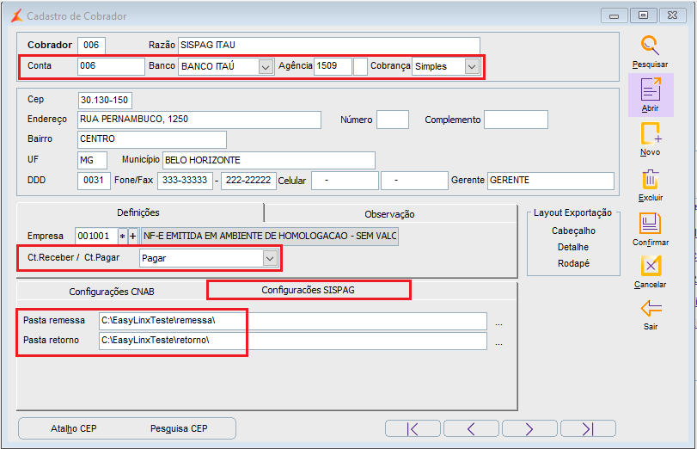Select Cabeçalho in Layout Exportação
Screen dimensions: 697x449
point(573,231)
